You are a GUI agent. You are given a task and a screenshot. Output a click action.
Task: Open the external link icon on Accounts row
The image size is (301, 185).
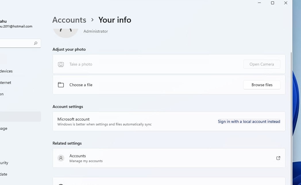[x=278, y=158]
